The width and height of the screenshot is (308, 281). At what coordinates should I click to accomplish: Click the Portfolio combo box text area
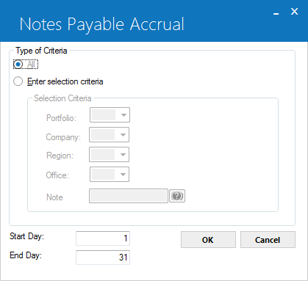(x=104, y=115)
